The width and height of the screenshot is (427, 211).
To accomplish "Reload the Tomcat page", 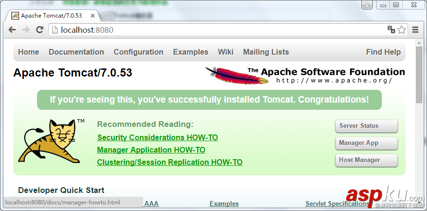I will click(x=40, y=30).
